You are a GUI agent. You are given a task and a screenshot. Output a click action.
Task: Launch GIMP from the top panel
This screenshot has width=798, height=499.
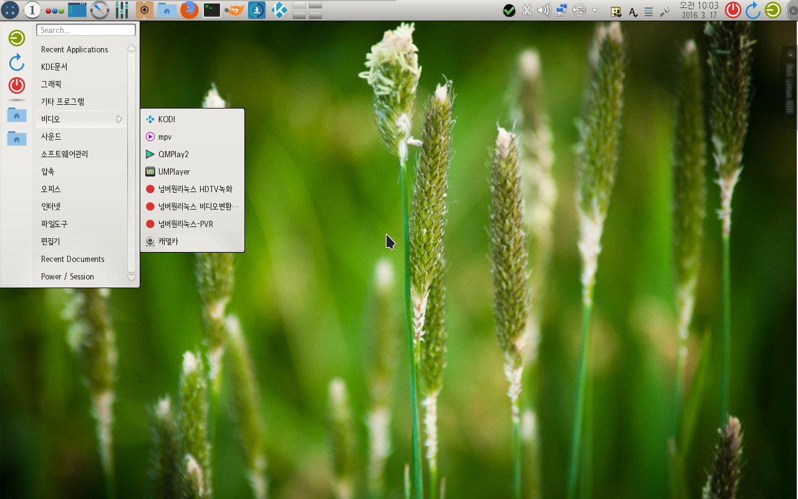[x=234, y=10]
